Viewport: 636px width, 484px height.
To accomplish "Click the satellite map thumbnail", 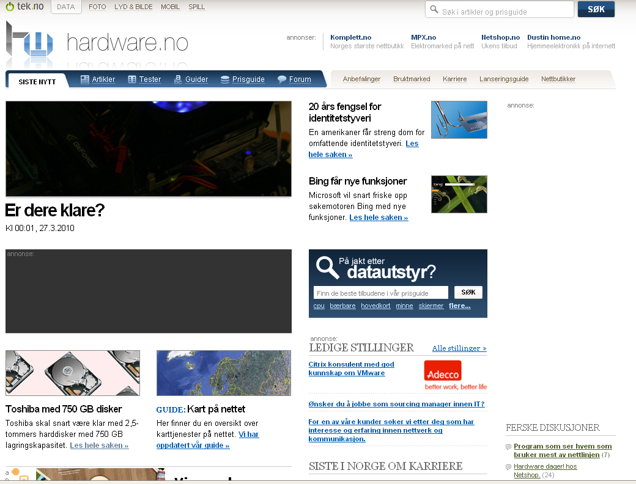I will coord(224,373).
